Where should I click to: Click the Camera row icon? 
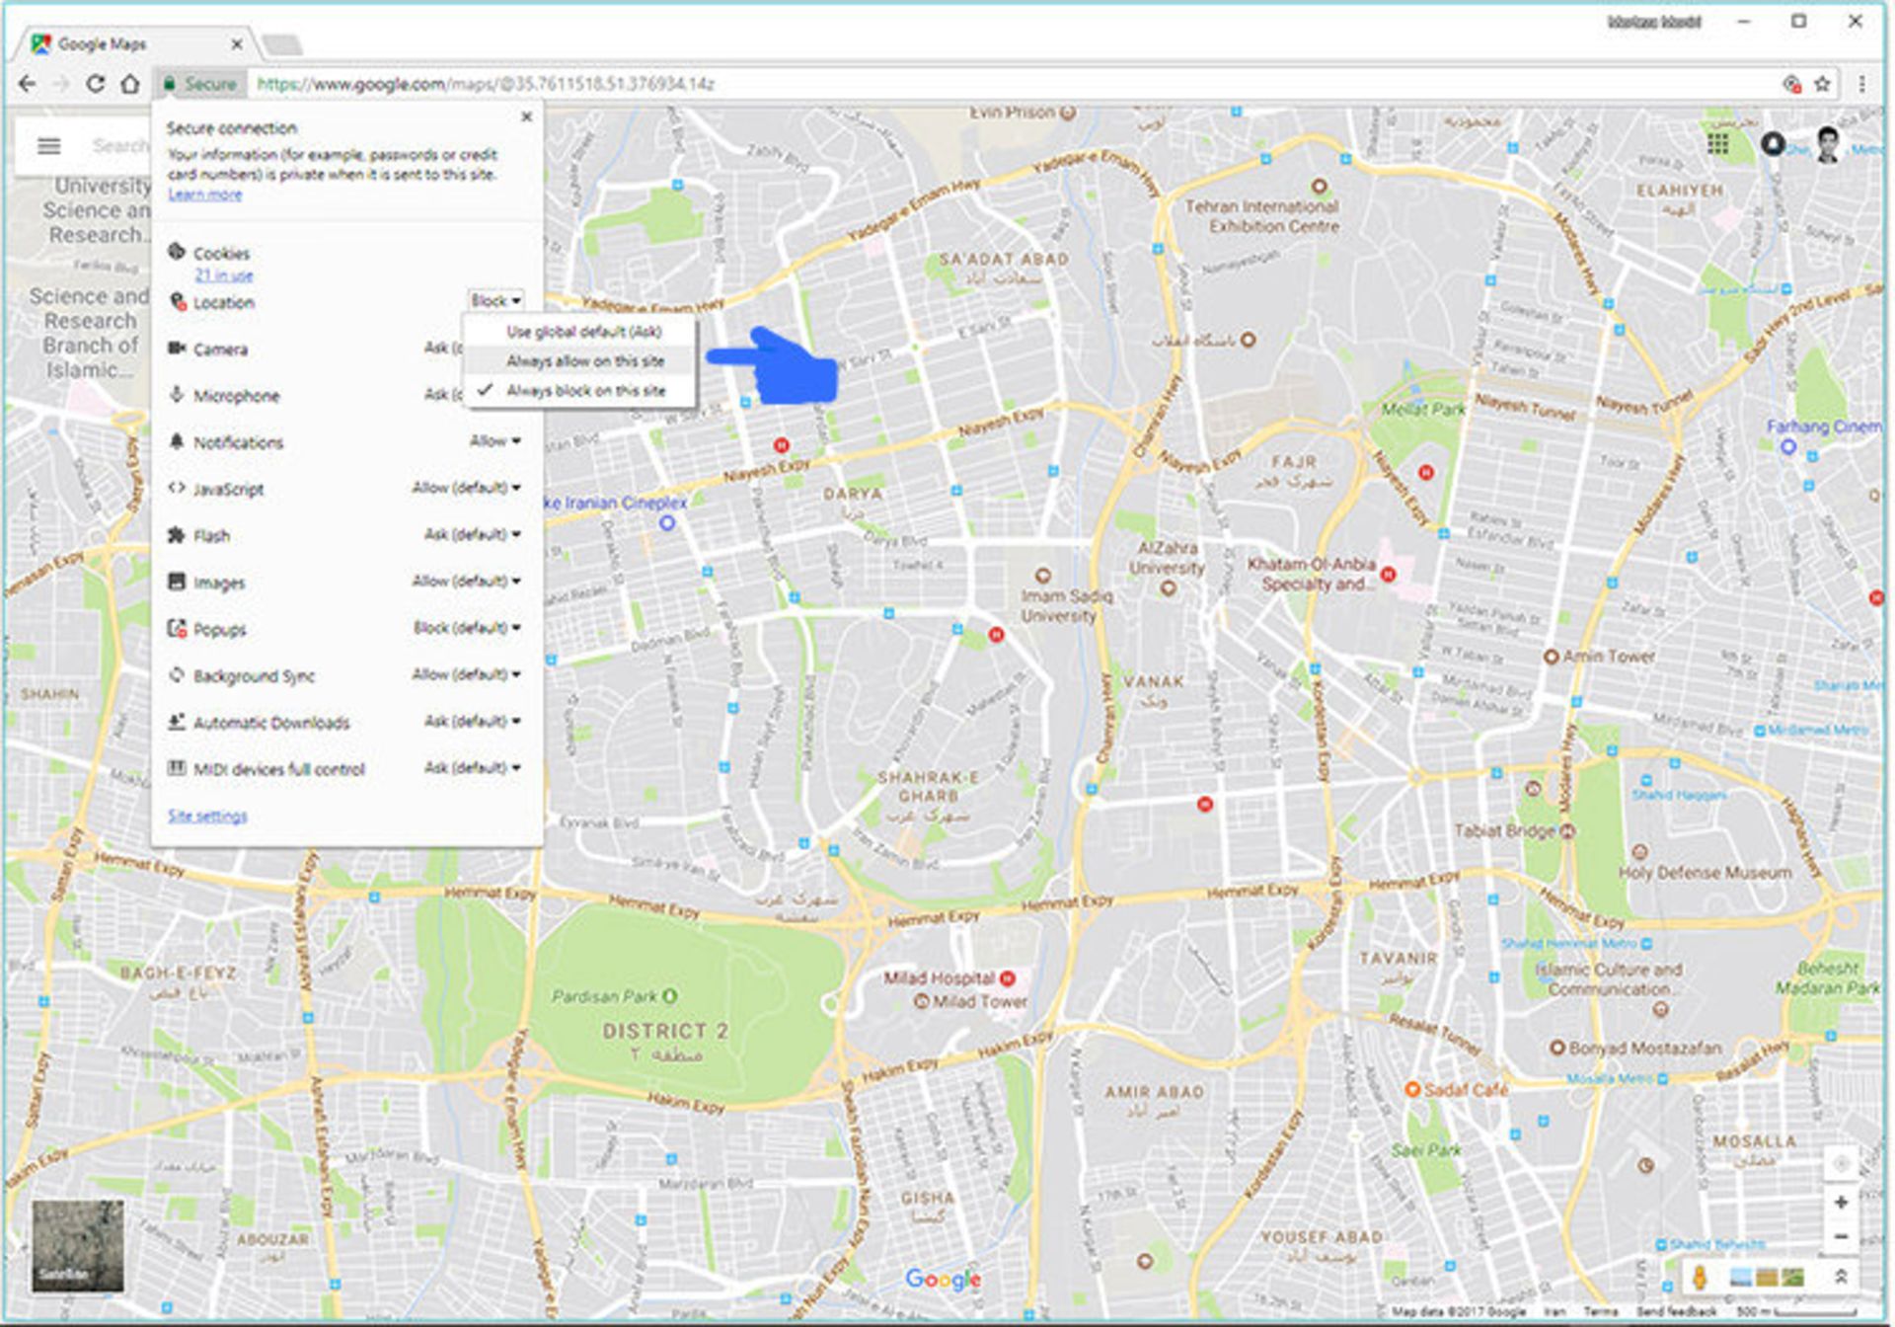pos(177,348)
